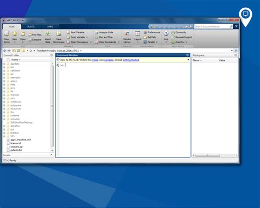Click the Search Documentation magnifier icon
Screen dimensions: 260x208
(231, 26)
